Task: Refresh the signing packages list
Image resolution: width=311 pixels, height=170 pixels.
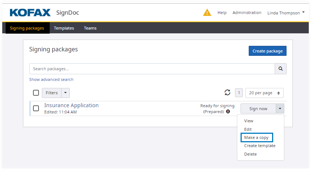Action: pos(227,93)
